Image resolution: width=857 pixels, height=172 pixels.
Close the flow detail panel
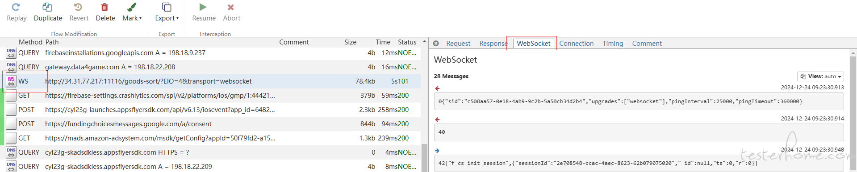(436, 44)
